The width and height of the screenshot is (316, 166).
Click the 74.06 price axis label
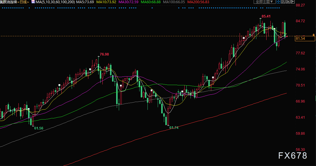(300, 69)
